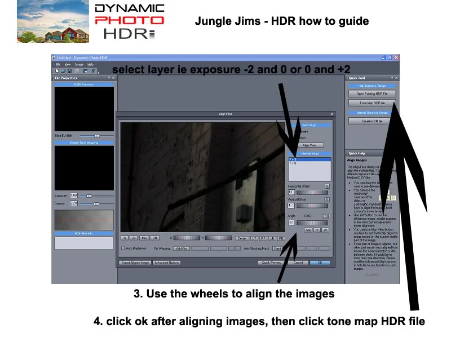The height and width of the screenshot is (338, 451).
Task: Click the Advanced Options button
Action: [166, 263]
